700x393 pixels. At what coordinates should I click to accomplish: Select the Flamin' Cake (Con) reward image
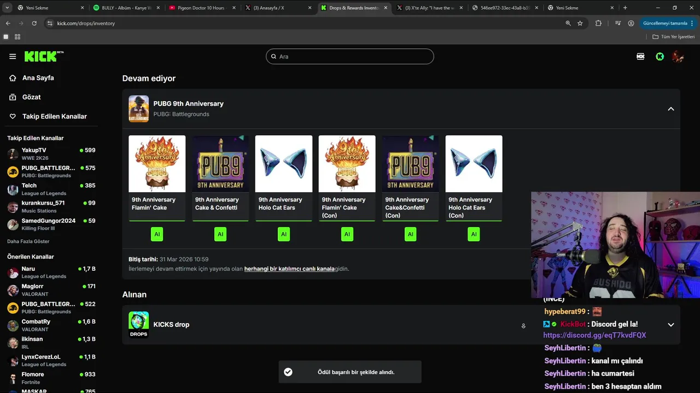347,164
